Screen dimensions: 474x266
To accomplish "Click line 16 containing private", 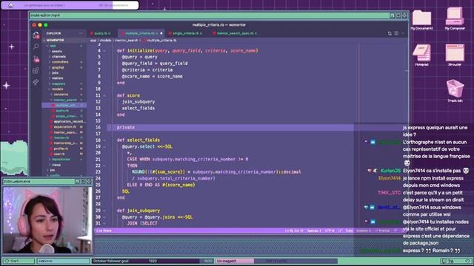I will (230, 127).
